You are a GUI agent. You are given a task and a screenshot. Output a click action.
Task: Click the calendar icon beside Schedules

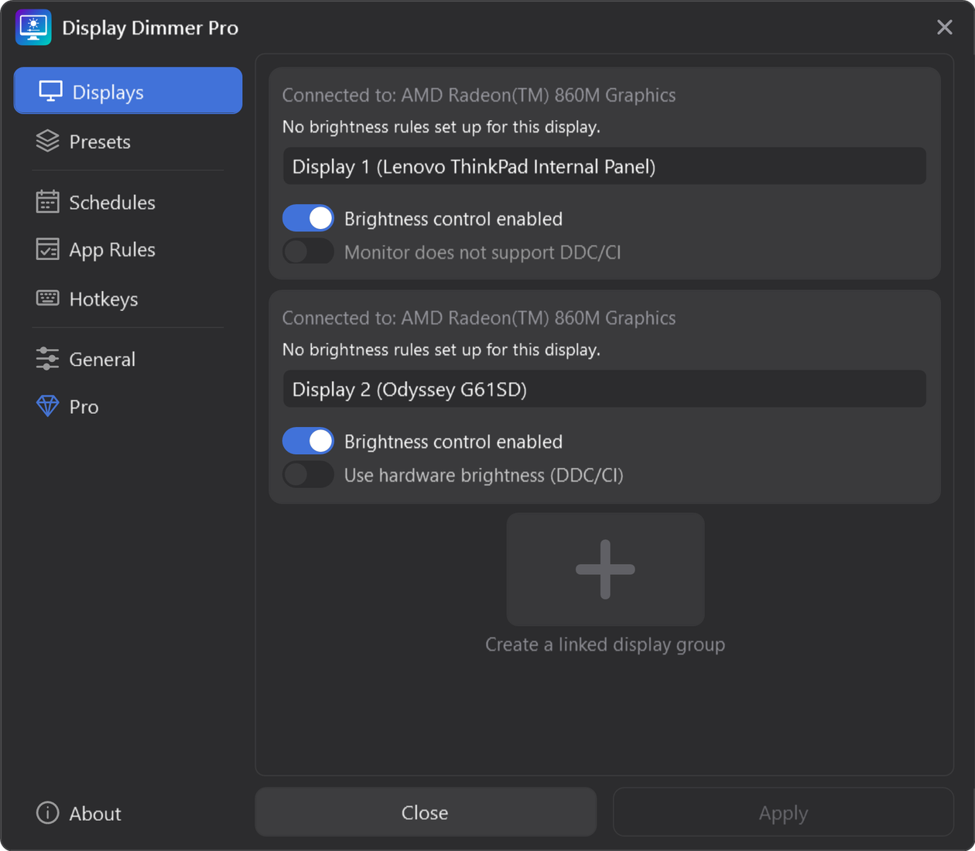point(47,202)
